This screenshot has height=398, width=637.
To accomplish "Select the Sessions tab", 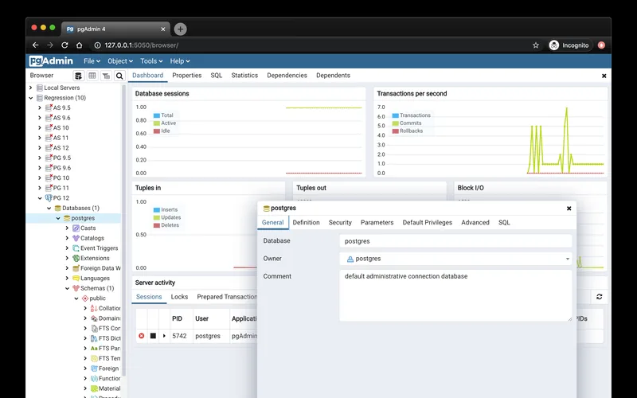I will [x=149, y=297].
